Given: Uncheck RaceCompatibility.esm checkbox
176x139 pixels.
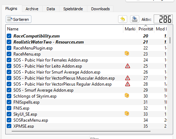Looking at the screenshot, I should pos(9,36).
